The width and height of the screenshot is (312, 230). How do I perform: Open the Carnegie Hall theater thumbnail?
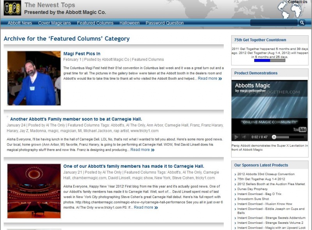[34, 191]
